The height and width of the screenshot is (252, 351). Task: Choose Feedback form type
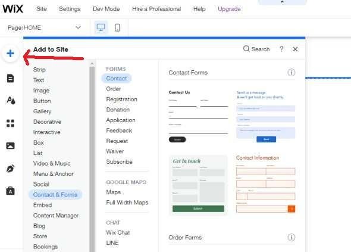119,130
